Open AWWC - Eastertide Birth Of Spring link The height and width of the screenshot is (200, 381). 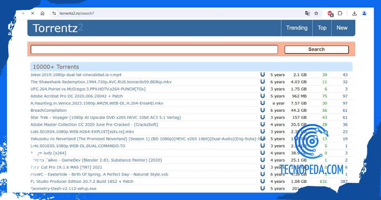99,174
